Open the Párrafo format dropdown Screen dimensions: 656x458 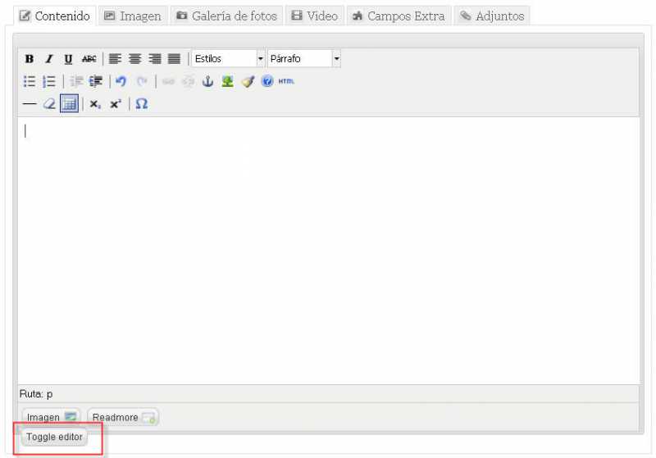coord(303,59)
